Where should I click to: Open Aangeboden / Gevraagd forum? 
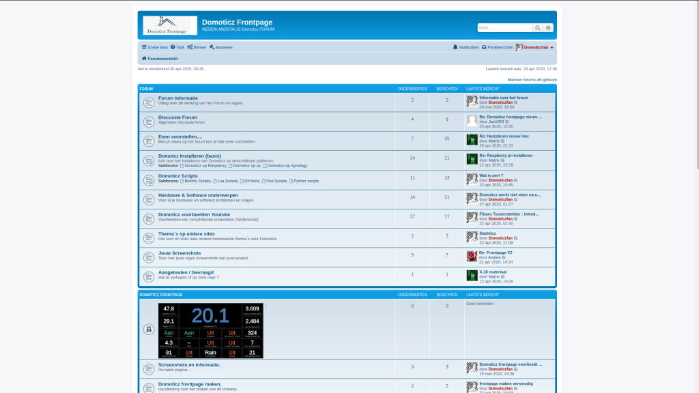coord(186,272)
